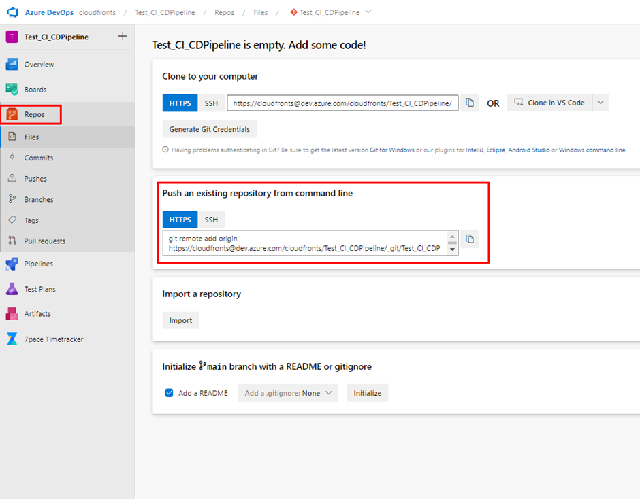Viewport: 640px width, 499px height.
Task: Click the Tags icon in sidebar
Action: 12,220
